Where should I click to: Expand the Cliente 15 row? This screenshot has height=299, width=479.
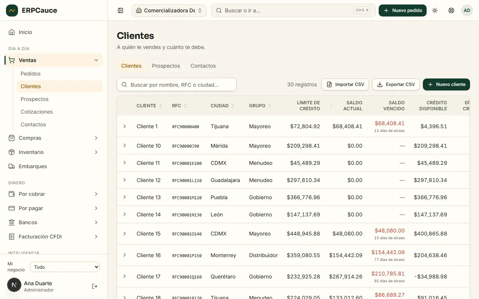tap(125, 234)
